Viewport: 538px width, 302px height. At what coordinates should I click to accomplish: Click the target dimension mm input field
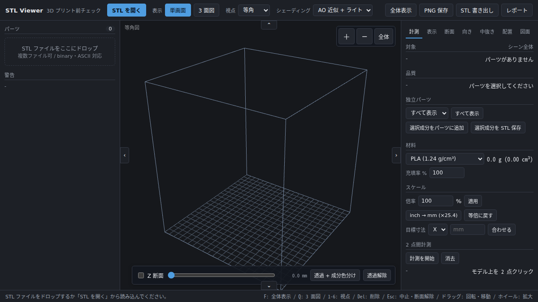tap(468, 230)
